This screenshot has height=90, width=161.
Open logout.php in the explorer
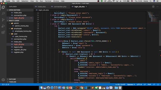coord(18,47)
